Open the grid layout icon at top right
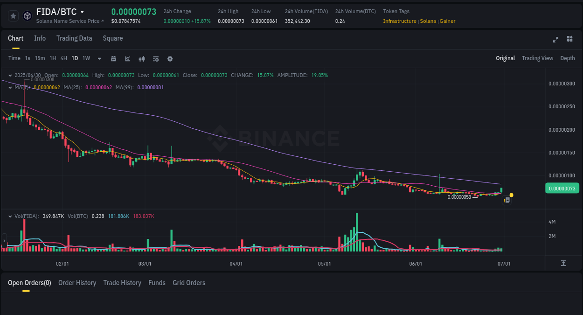Screen dimensions: 583x315 (569, 39)
